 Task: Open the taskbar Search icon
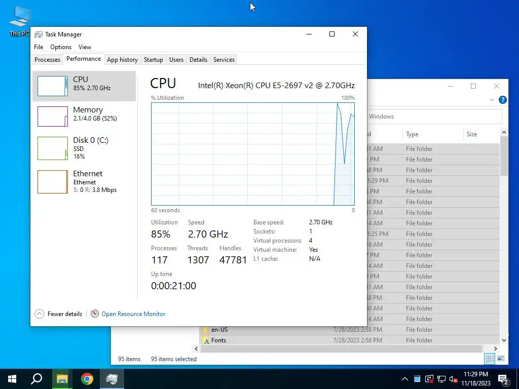(x=36, y=379)
